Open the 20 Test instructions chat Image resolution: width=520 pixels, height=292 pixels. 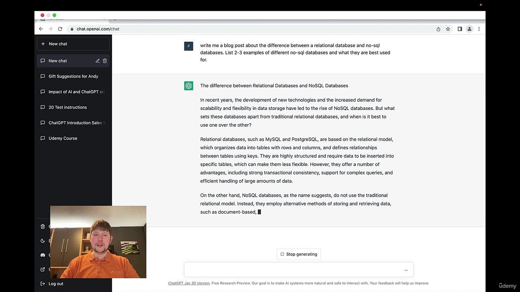pos(73,107)
